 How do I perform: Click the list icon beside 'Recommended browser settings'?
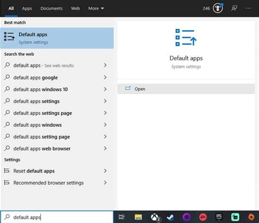7,183
